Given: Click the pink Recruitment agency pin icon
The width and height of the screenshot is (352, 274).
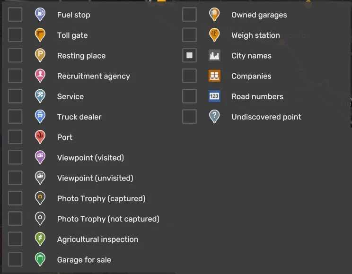Looking at the screenshot, I should [x=40, y=75].
